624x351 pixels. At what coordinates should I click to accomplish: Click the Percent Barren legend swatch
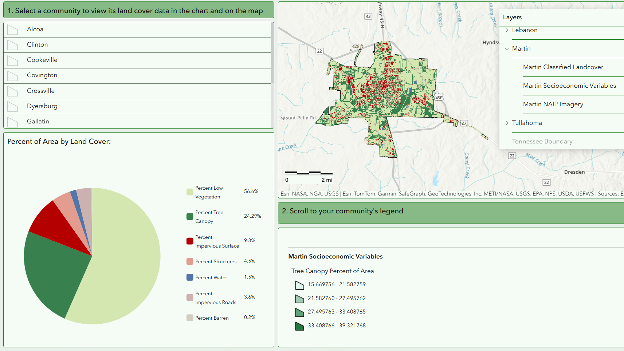click(189, 318)
